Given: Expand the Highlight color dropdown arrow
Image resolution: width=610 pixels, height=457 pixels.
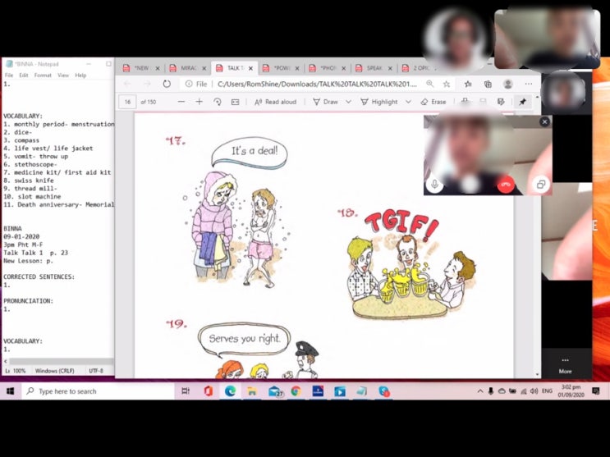Looking at the screenshot, I should (408, 102).
